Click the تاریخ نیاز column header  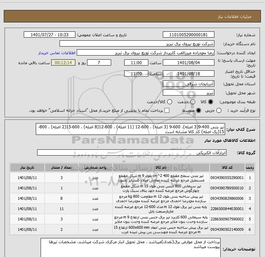27,168
